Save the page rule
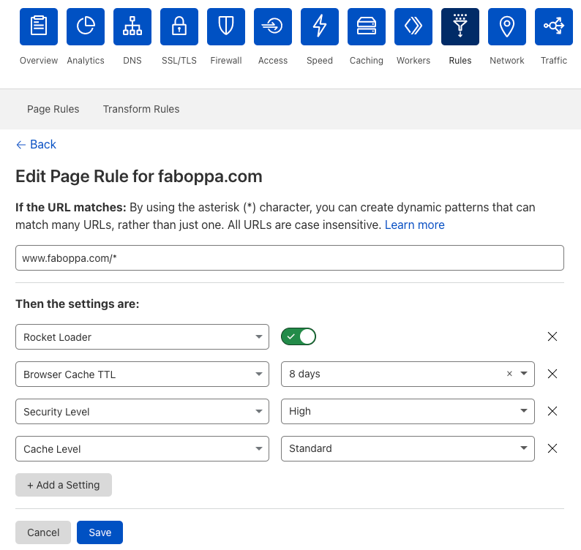 pos(100,532)
